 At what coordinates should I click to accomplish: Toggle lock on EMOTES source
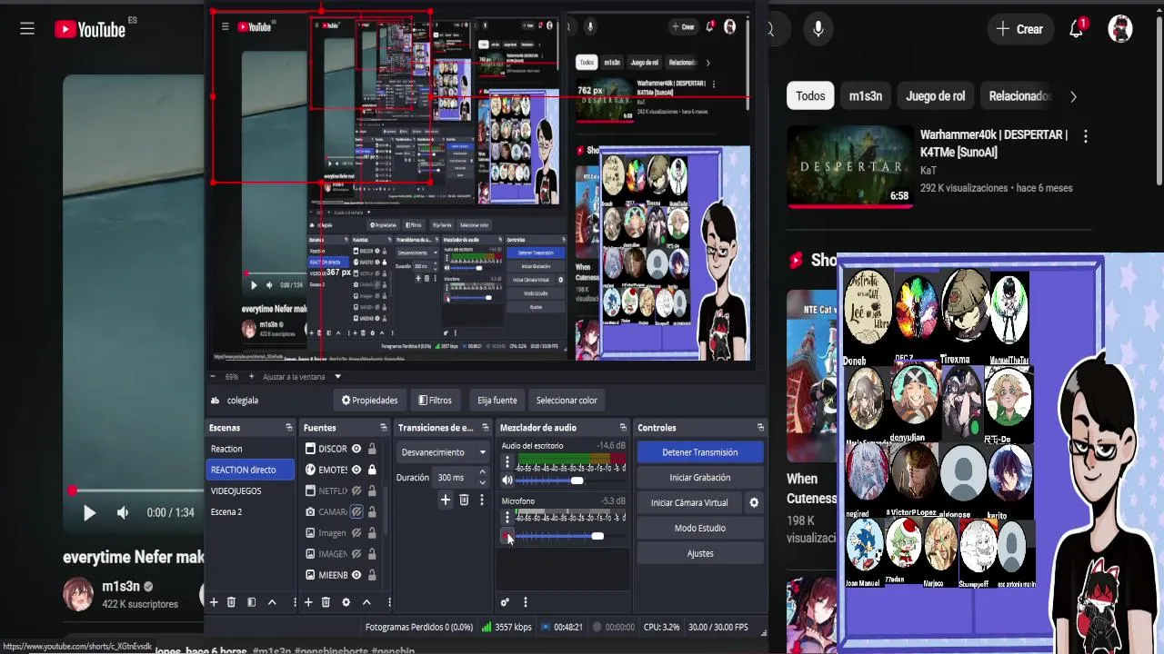coord(372,470)
